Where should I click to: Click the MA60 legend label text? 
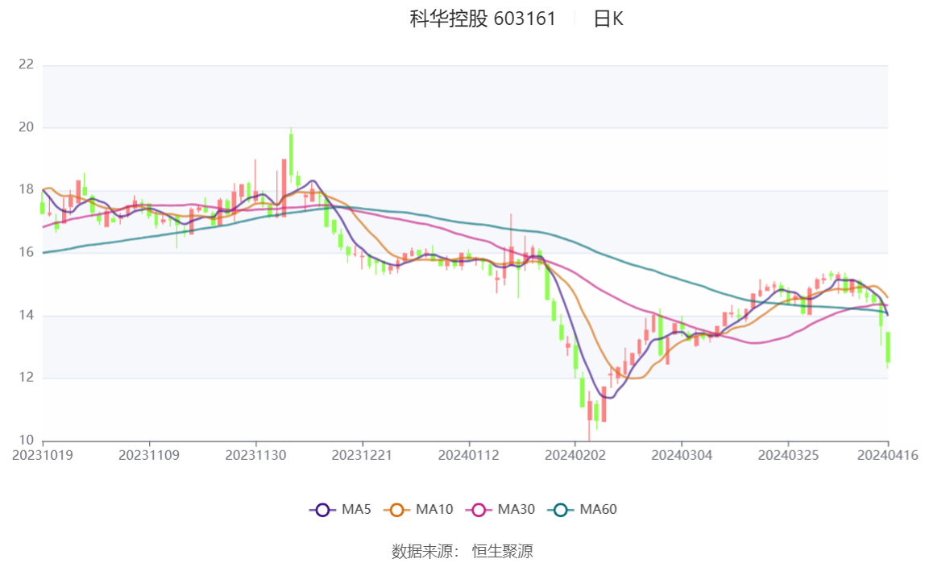pos(598,509)
